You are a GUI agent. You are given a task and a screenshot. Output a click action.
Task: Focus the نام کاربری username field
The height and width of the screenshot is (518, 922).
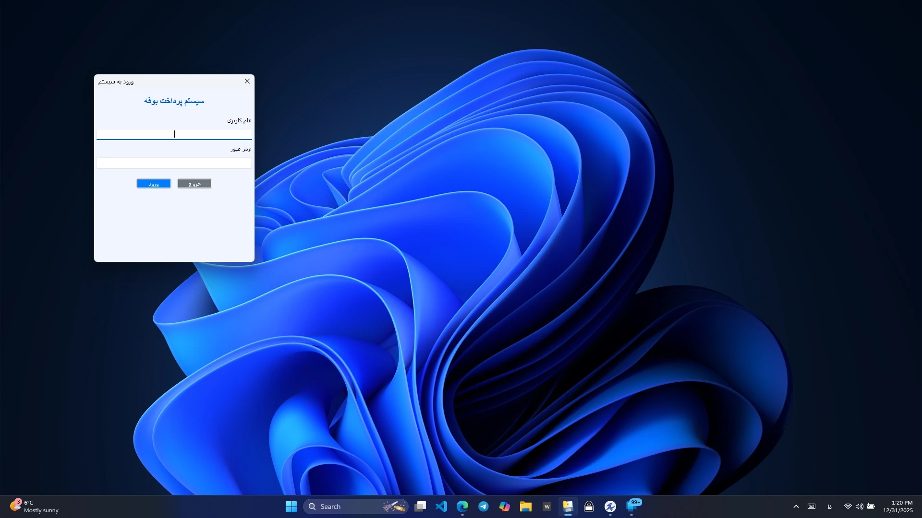point(174,134)
